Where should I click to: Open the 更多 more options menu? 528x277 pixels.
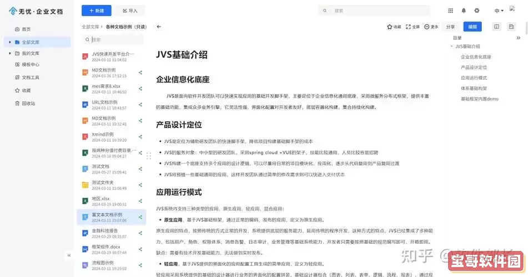point(431,27)
